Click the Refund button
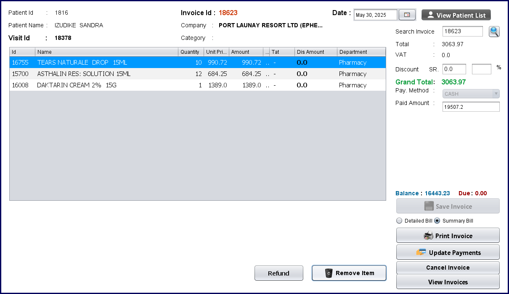Viewport: 509px width, 294px height. click(278, 273)
